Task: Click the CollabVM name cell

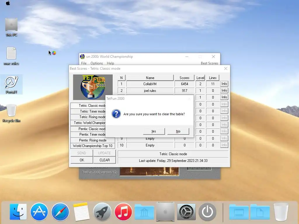Action: (x=150, y=84)
